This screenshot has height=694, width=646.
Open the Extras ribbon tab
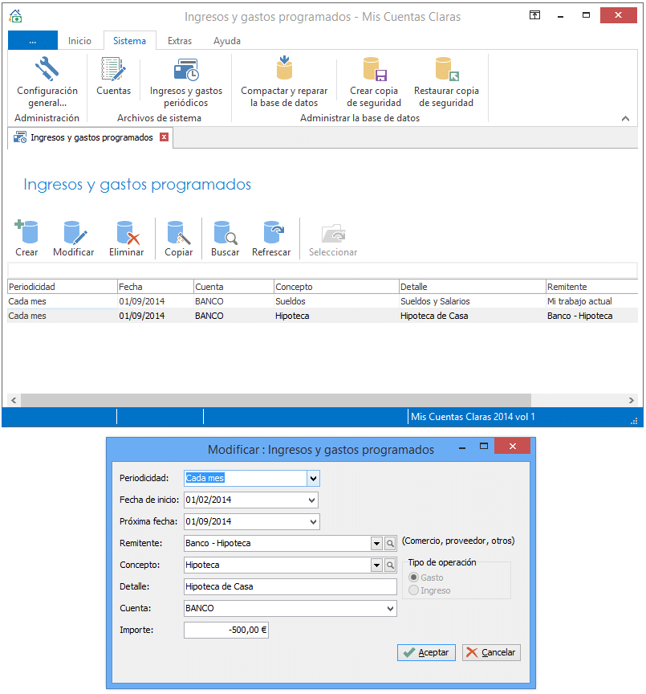[179, 41]
